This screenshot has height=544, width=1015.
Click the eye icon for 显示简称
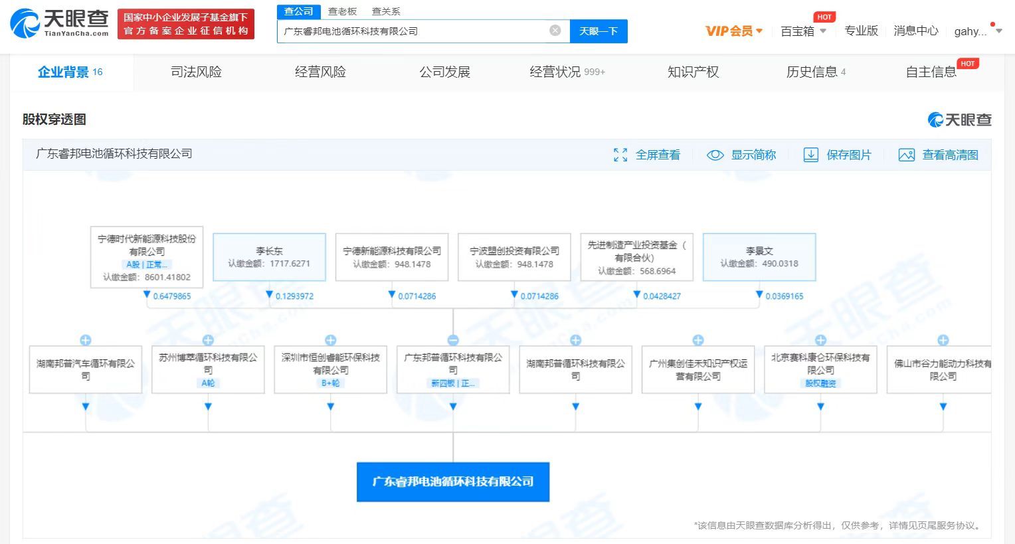tap(715, 155)
